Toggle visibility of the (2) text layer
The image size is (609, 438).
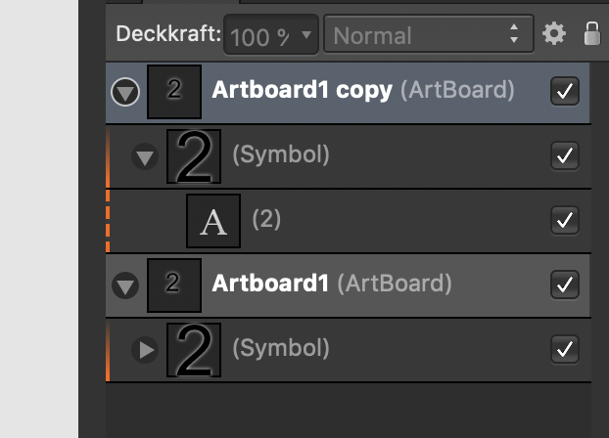click(x=565, y=220)
